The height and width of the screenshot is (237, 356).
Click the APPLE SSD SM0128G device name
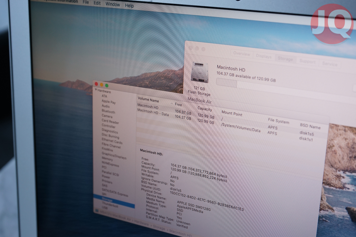[194, 206]
